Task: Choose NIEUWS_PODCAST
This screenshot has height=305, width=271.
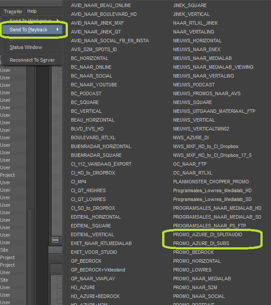Action: pos(194,85)
